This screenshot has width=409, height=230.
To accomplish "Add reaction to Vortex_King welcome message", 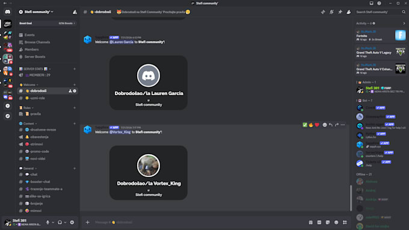I will (324, 125).
